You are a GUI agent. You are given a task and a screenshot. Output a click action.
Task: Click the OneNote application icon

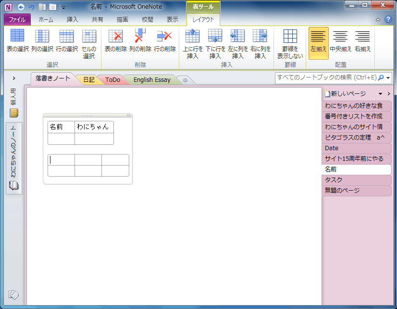click(8, 7)
